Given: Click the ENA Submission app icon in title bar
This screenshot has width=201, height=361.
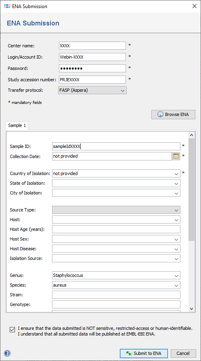Looking at the screenshot, I should point(7,6).
